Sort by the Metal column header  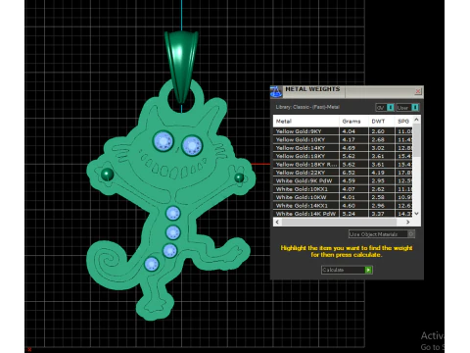tap(305, 122)
